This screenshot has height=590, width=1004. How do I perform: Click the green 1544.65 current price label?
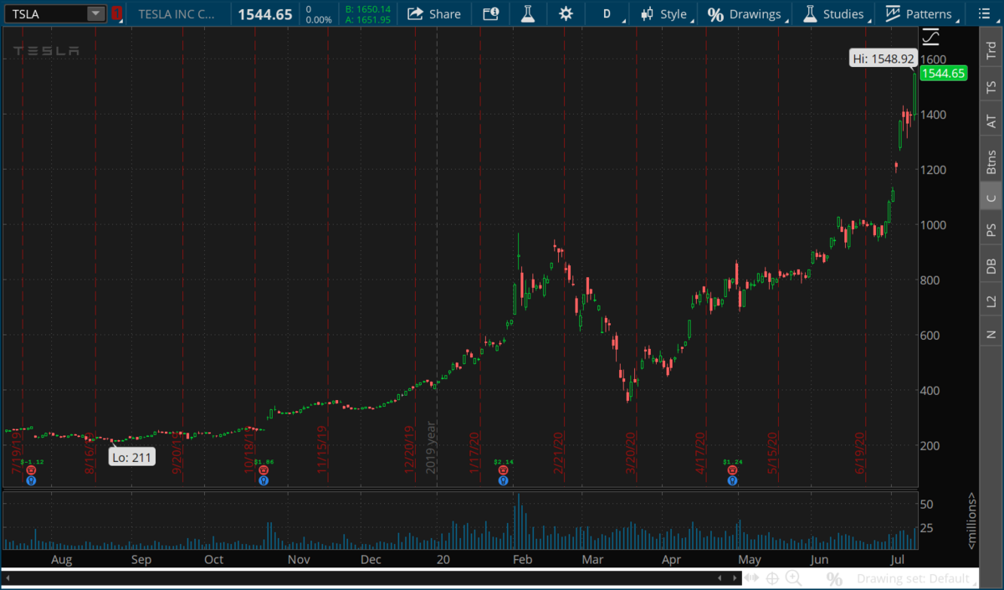coord(942,73)
